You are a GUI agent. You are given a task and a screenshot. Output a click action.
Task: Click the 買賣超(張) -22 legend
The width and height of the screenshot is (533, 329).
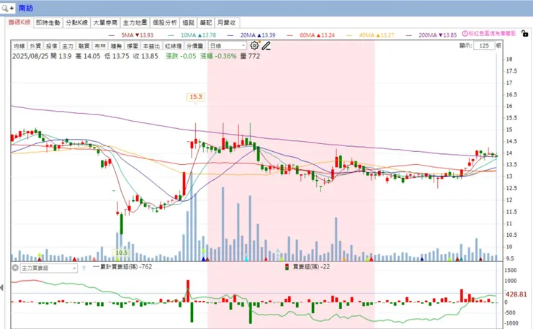tap(308, 267)
